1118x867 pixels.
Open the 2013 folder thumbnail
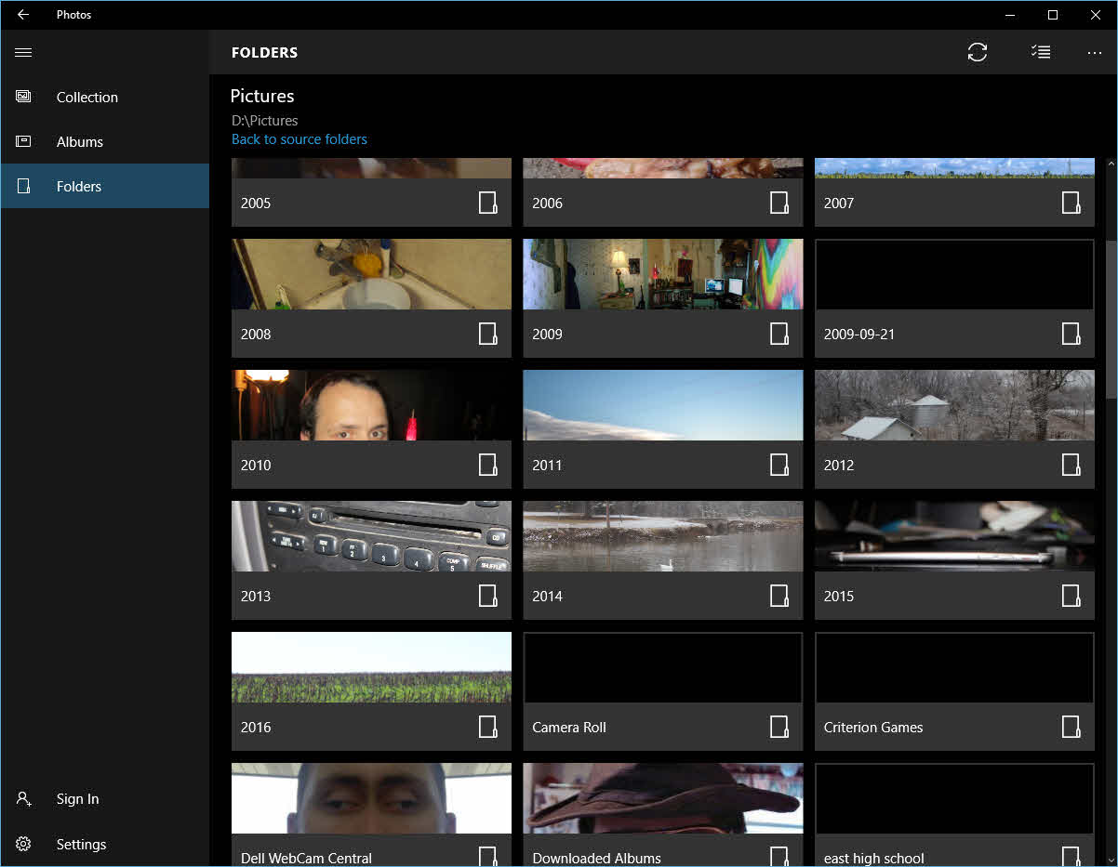371,536
